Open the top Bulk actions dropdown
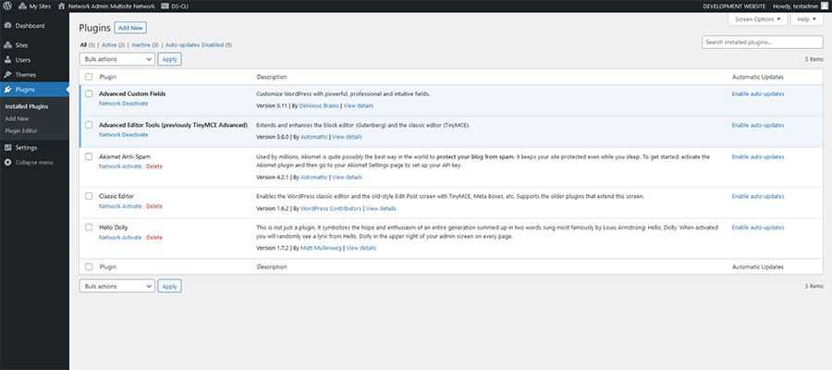This screenshot has height=370, width=832. (116, 58)
